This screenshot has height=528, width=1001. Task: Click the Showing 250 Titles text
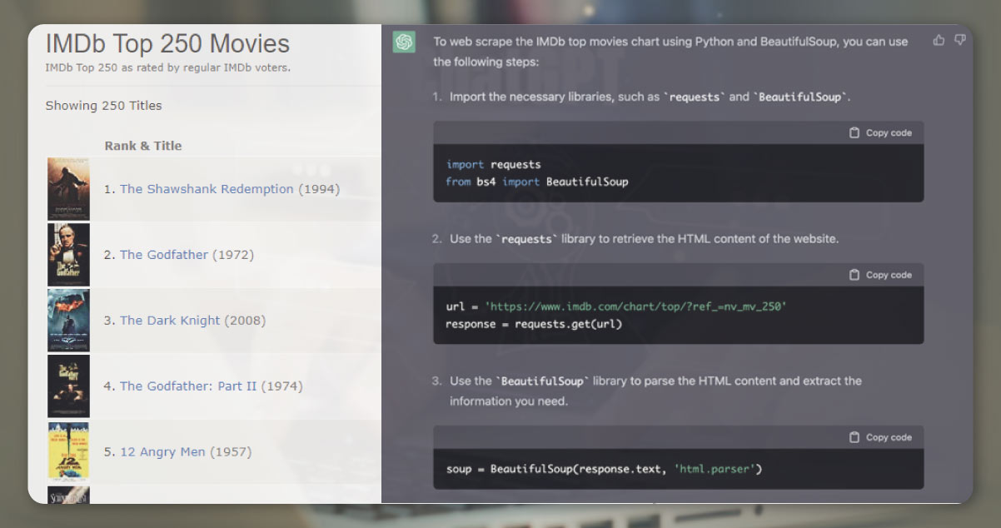(103, 106)
